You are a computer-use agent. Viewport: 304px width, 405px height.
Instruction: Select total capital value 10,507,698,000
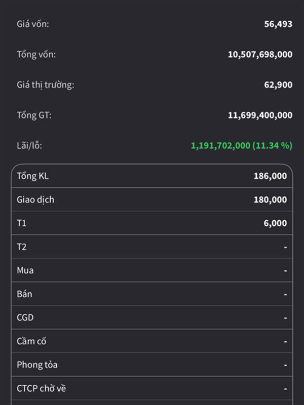[x=260, y=54]
